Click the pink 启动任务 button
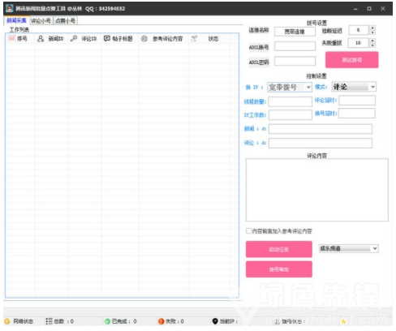396x331 pixels. click(279, 249)
